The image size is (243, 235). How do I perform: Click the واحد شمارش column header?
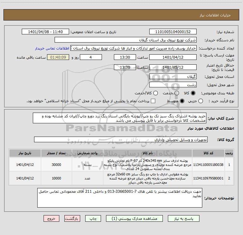pyautogui.click(x=87, y=153)
